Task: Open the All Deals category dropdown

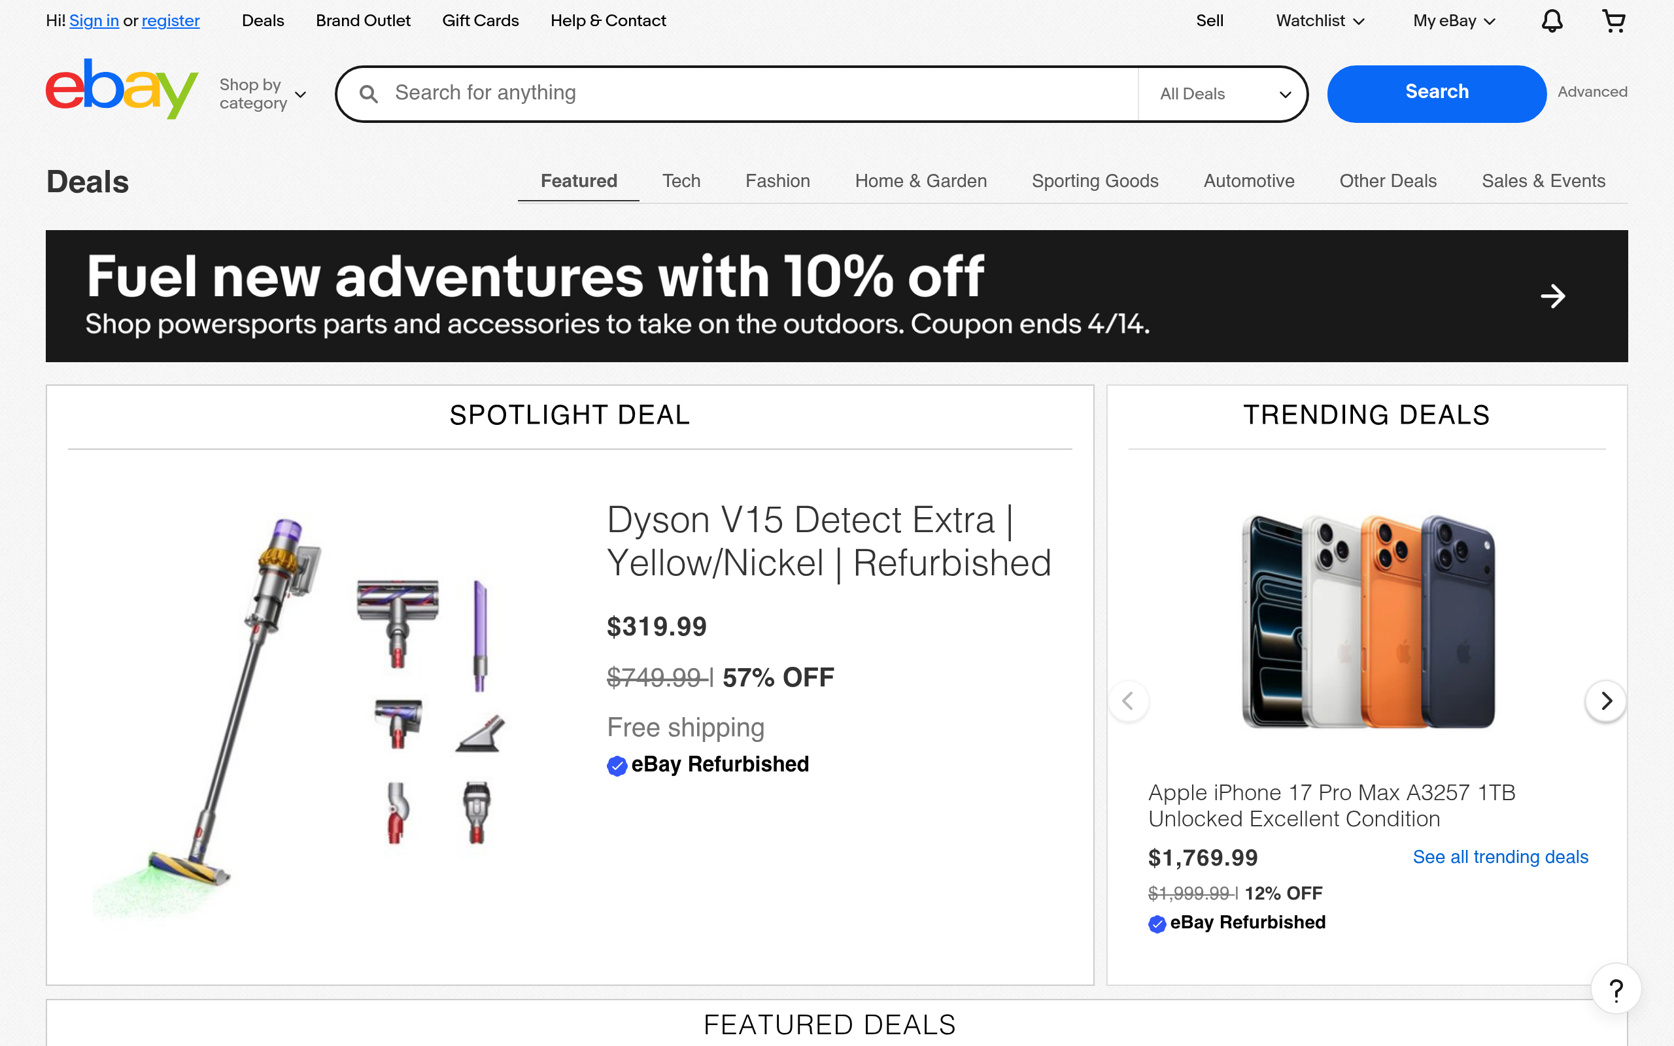Action: [1224, 94]
